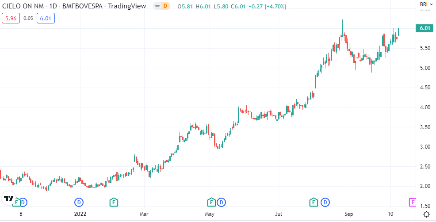Click the 0.05 spread value
Viewport: 436px width, 222px height.
pos(28,19)
